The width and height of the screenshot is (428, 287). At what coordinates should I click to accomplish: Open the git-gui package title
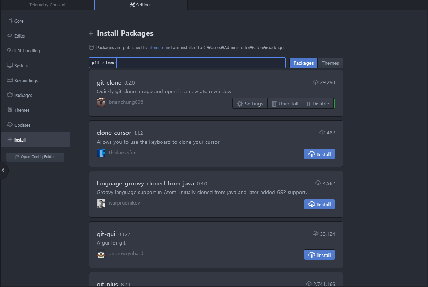[106, 234]
